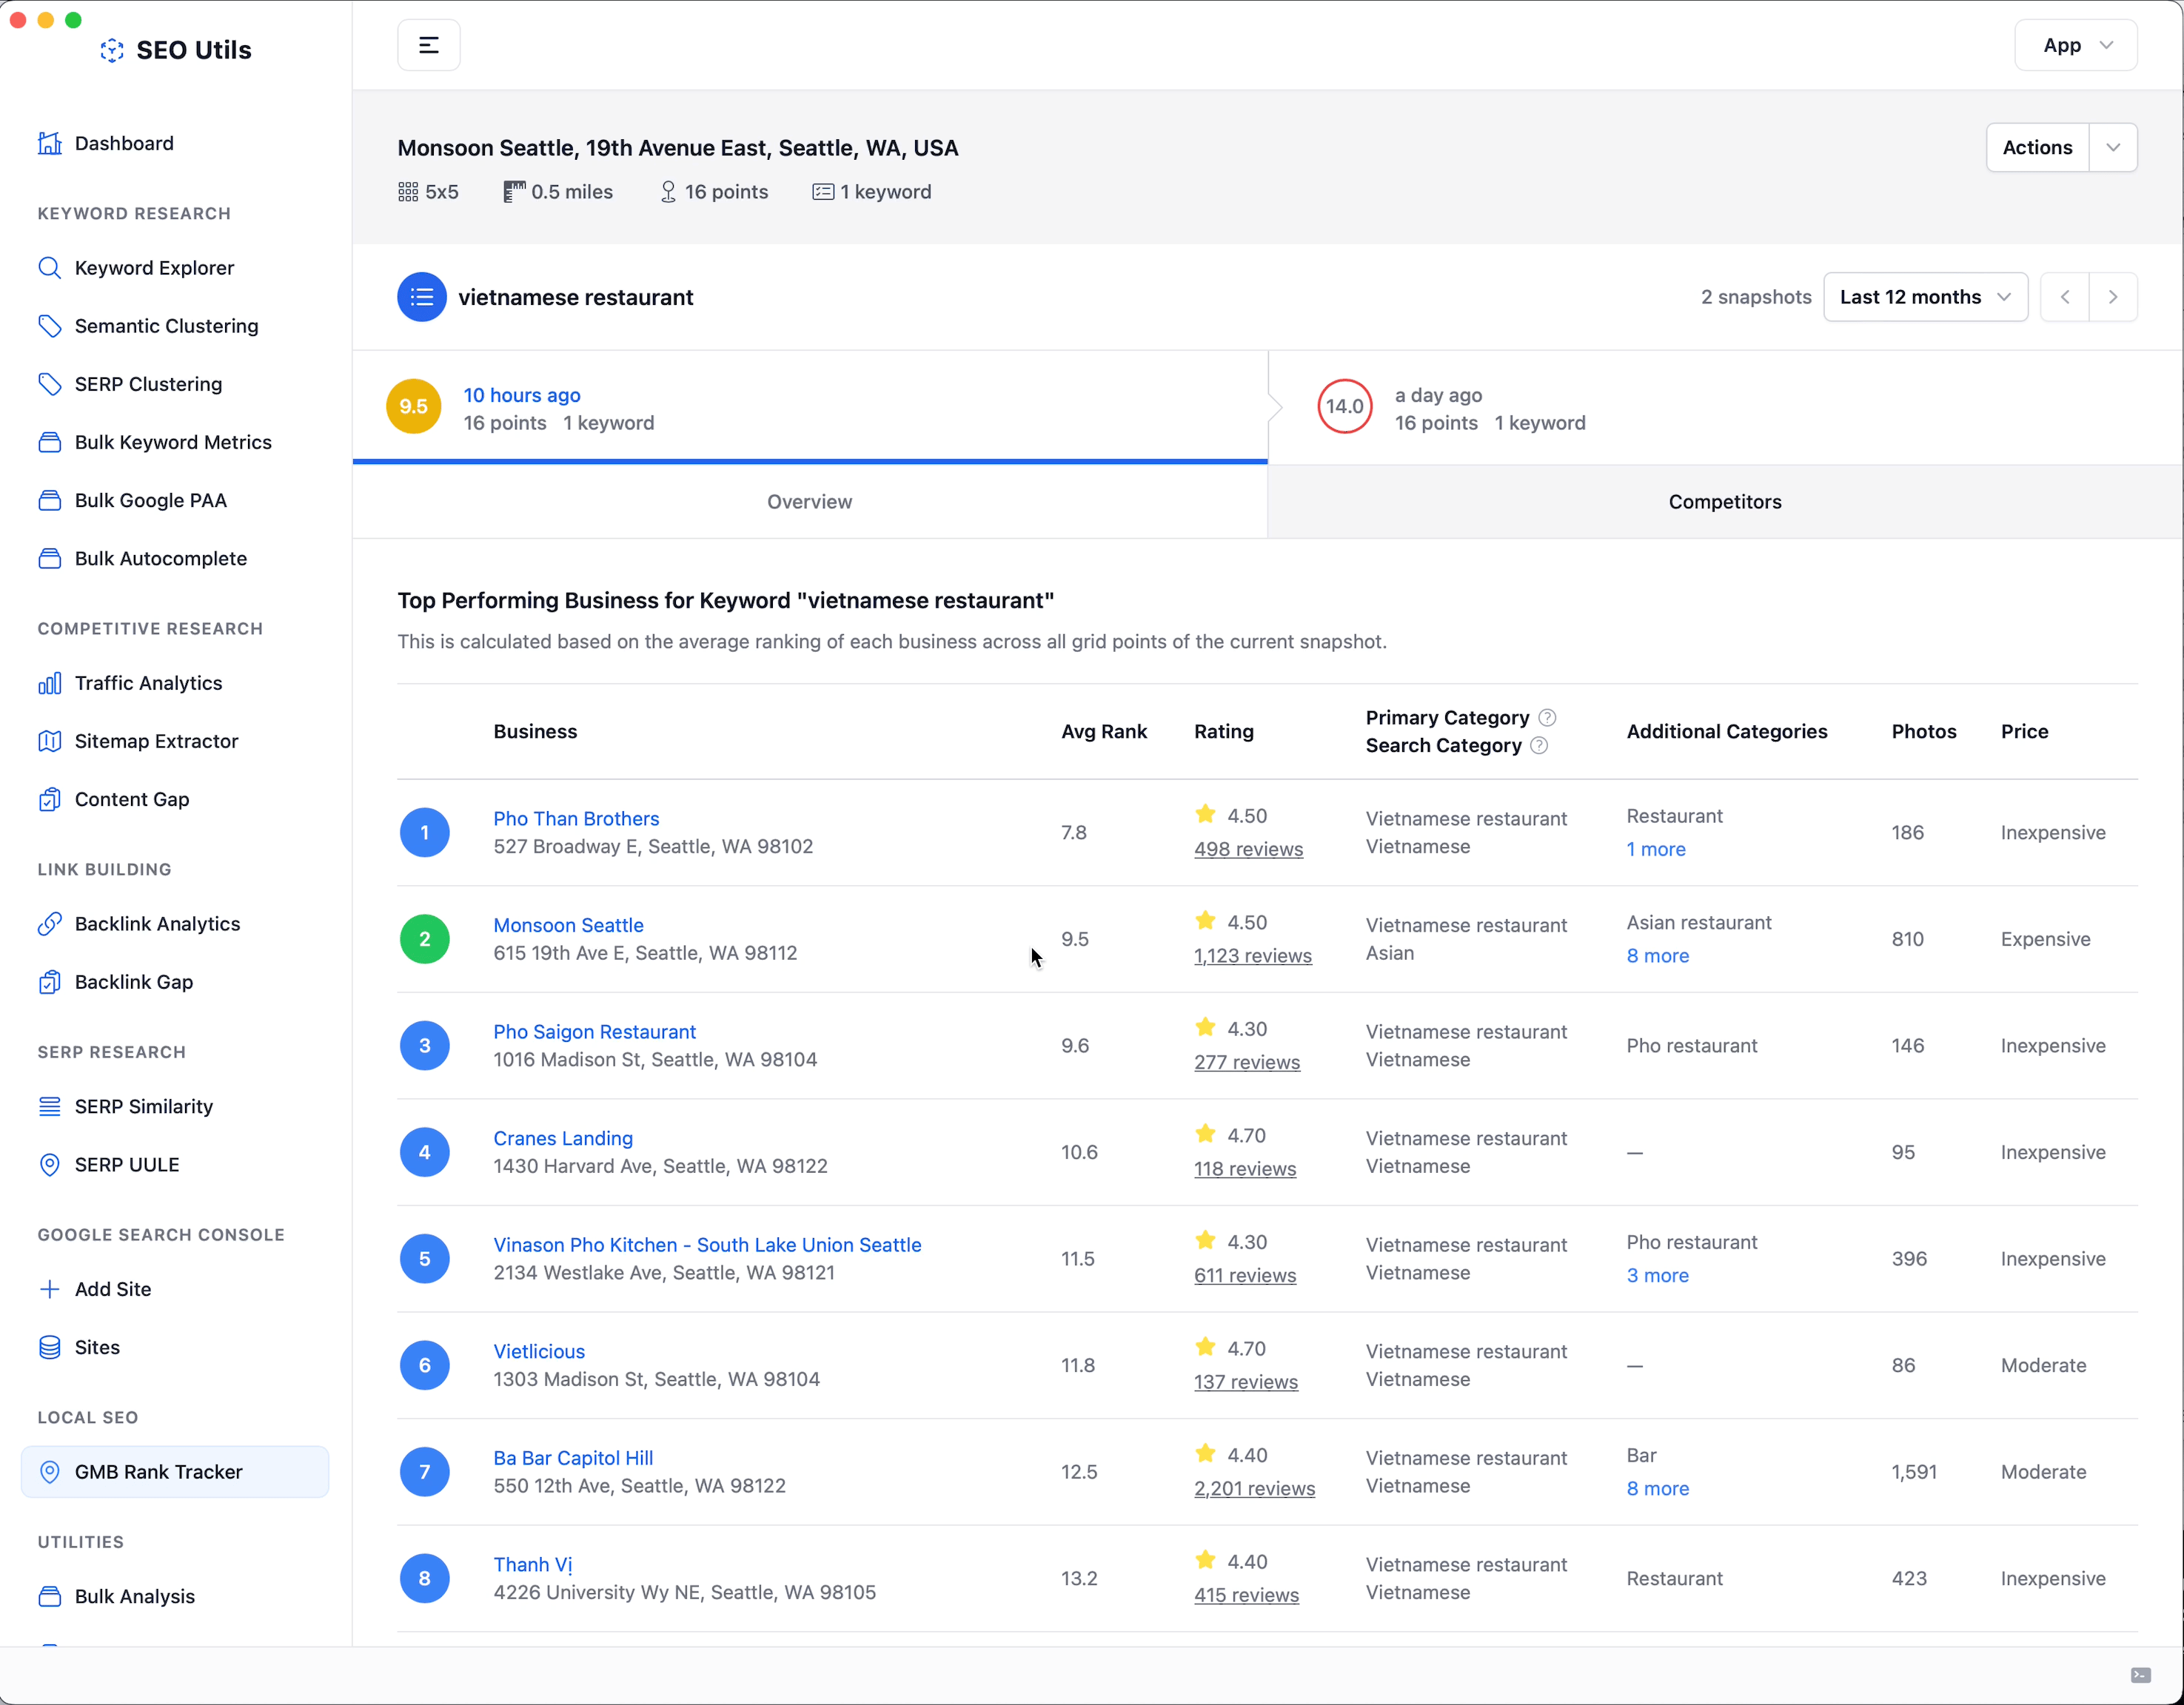Open 2,201 reviews for Ba Bar
Screen dimensions: 2184x1705
click(x=1254, y=1488)
